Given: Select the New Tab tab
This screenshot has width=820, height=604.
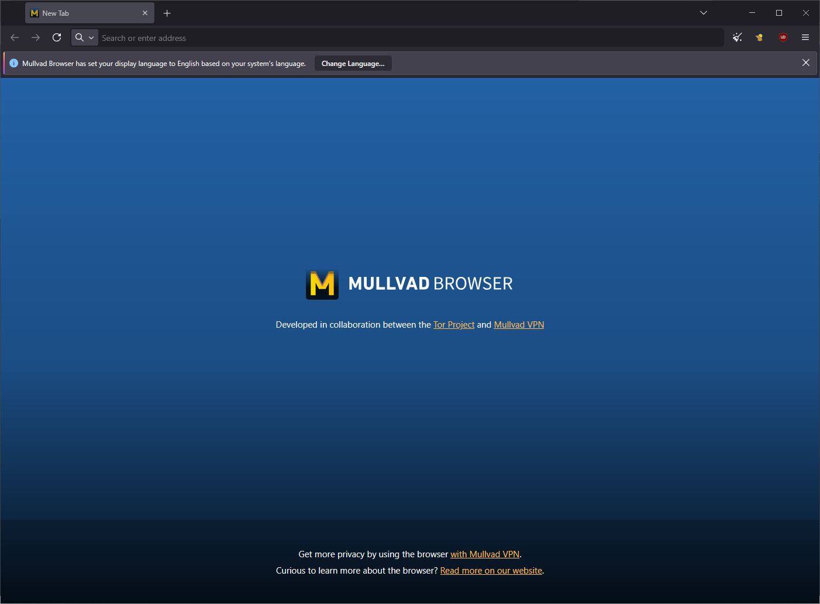Looking at the screenshot, I should (x=89, y=13).
